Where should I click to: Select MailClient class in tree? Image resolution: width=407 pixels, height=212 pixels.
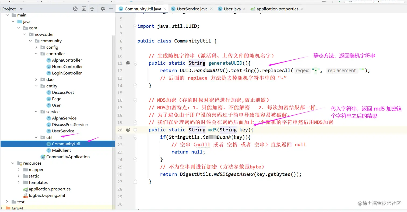59,150
